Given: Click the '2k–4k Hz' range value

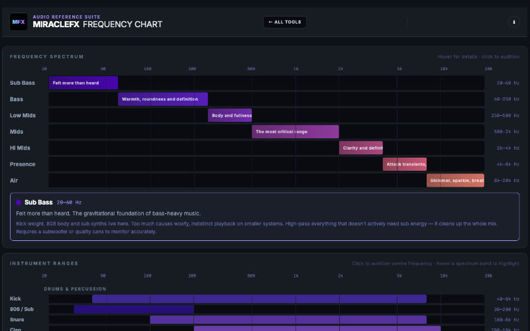Looking at the screenshot, I should pos(507,148).
